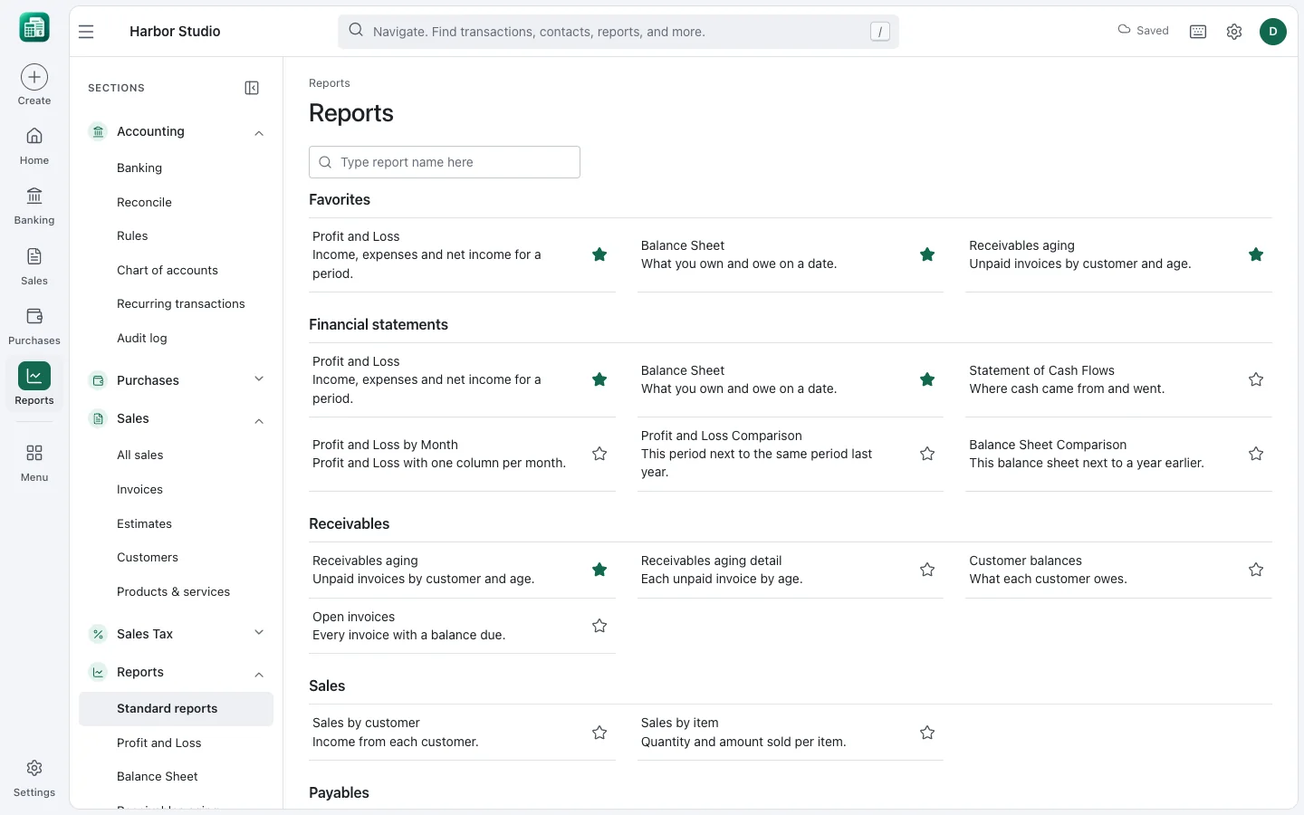
Task: Collapse the Sections panel
Action: point(252,88)
